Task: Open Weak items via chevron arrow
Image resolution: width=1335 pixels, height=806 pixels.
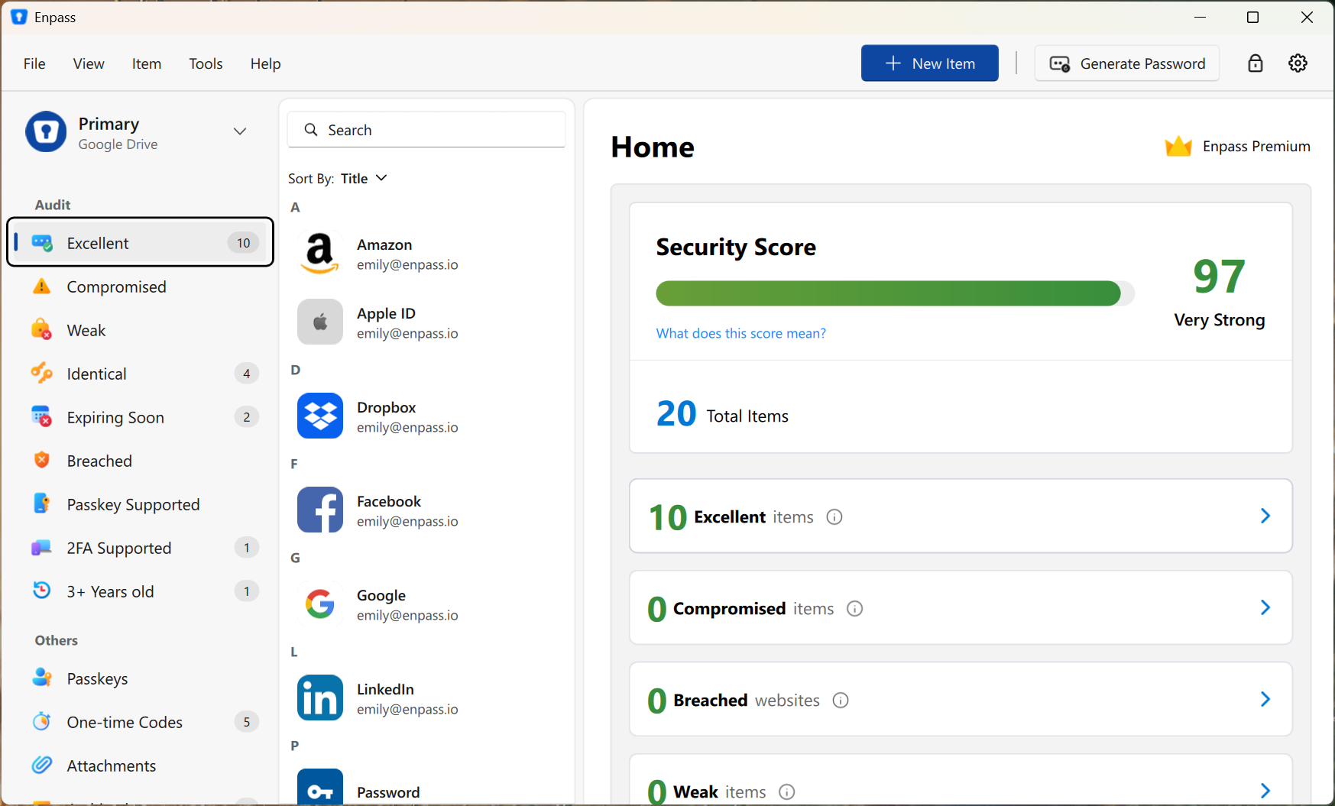Action: point(1265,791)
